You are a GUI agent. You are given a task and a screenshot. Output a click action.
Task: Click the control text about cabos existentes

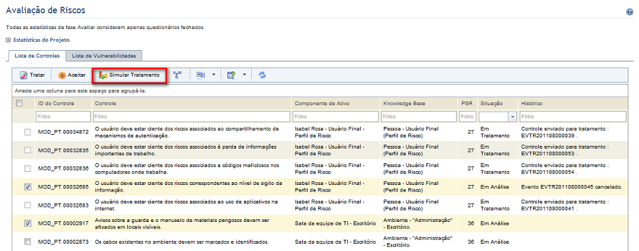182,242
